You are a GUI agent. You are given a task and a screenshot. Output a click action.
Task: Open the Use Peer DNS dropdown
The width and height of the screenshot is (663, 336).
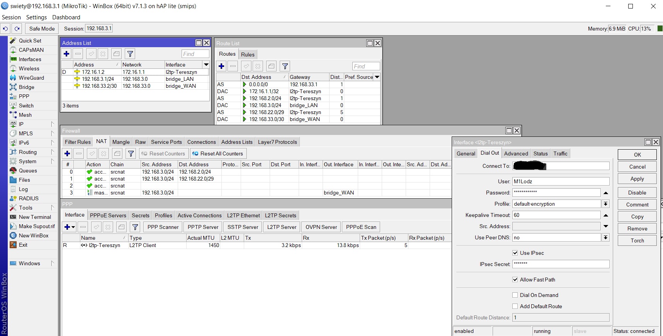point(605,237)
